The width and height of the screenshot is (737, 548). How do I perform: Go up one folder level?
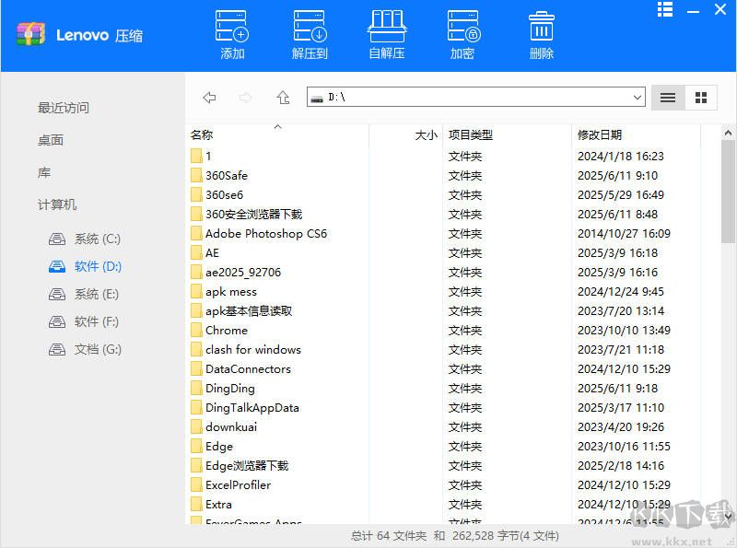pos(283,98)
